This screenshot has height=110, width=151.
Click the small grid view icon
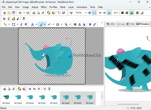[x=127, y=13]
